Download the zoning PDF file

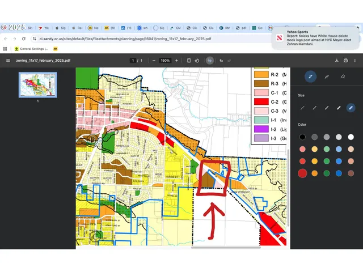pos(337,60)
